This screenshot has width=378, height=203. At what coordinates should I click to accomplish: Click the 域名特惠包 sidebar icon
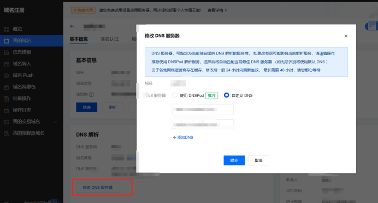coord(7,87)
